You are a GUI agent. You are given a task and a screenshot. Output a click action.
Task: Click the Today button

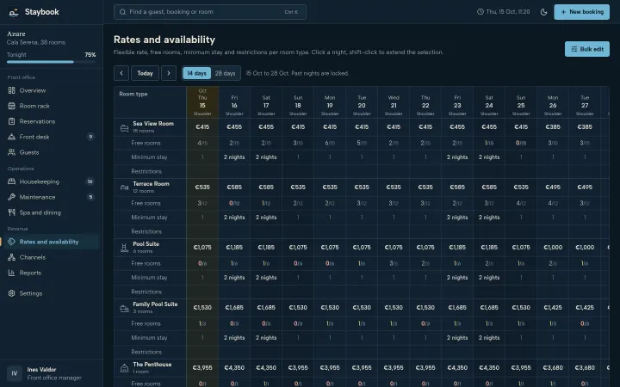pos(146,73)
